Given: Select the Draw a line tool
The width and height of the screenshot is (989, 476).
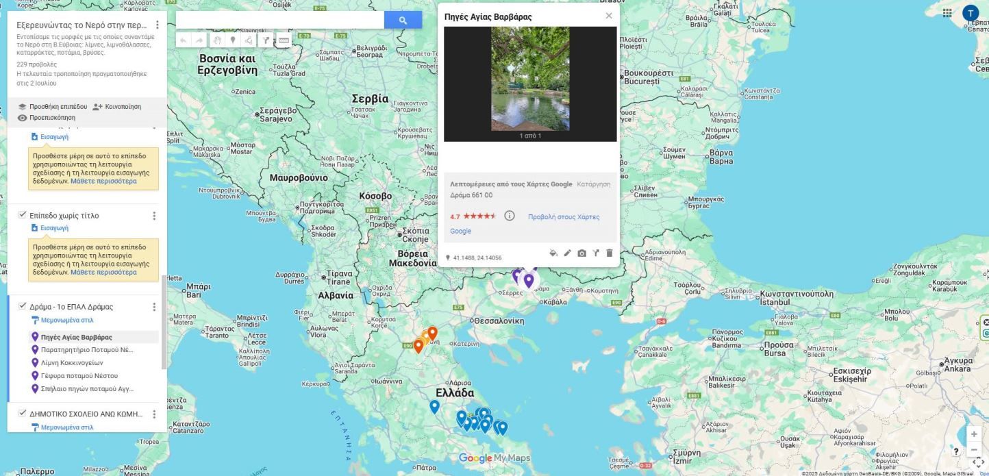Looking at the screenshot, I should (x=249, y=40).
